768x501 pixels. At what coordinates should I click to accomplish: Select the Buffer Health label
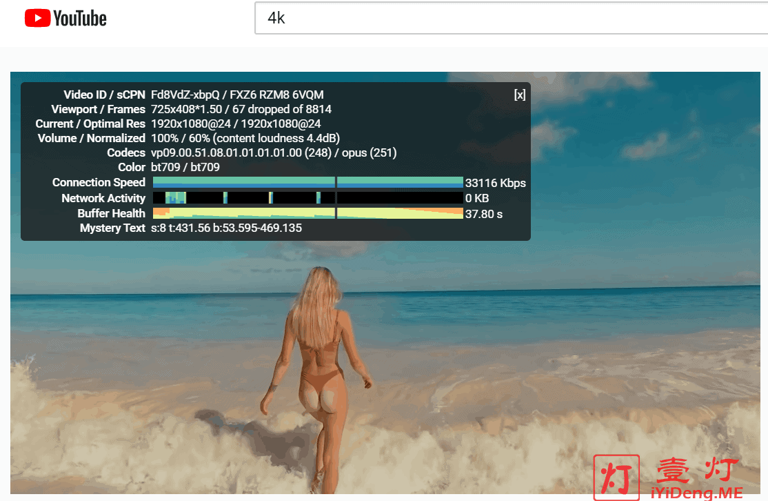[x=111, y=213]
